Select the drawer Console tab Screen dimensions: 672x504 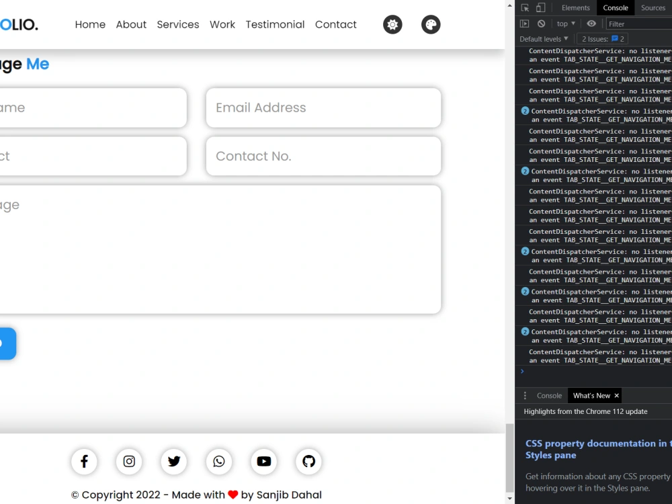point(549,396)
